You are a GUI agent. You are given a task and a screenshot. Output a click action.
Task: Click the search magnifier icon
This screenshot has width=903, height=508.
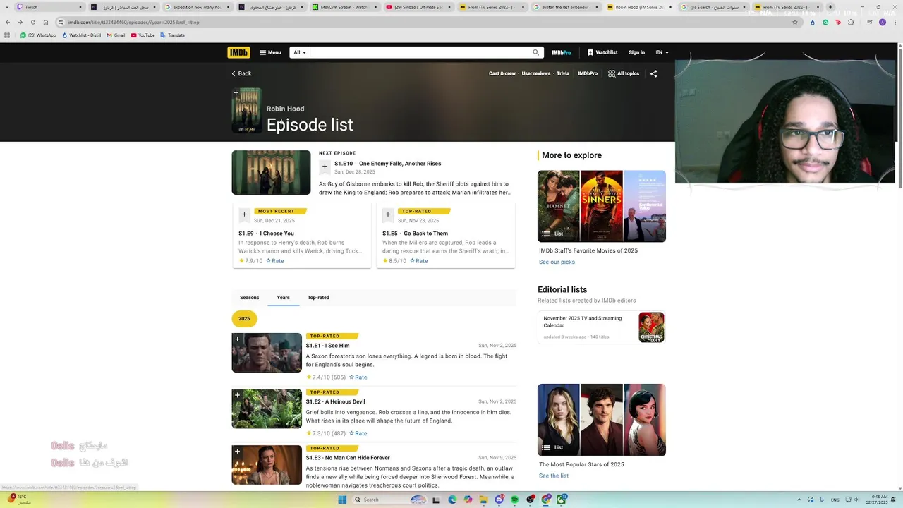click(x=536, y=52)
